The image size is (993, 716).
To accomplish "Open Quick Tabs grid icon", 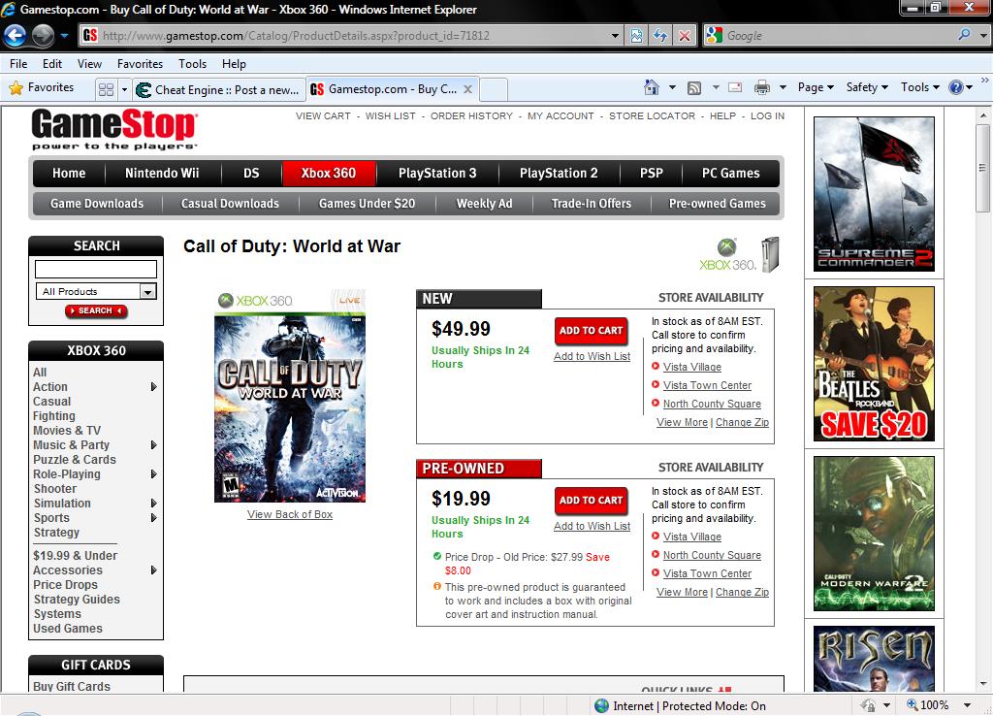I will click(x=106, y=89).
